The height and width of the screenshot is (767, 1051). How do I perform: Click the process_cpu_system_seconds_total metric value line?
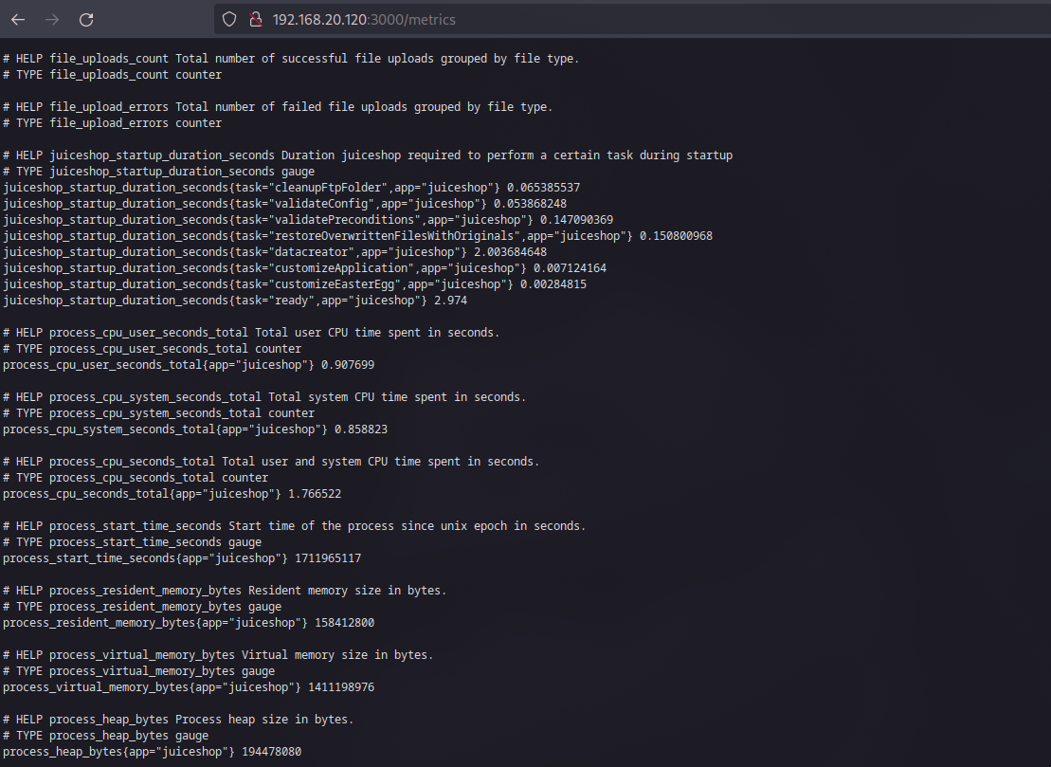[195, 429]
